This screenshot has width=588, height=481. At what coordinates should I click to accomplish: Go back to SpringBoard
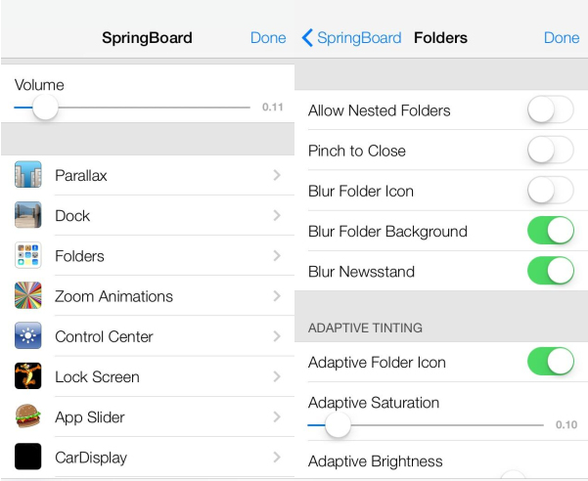(352, 38)
